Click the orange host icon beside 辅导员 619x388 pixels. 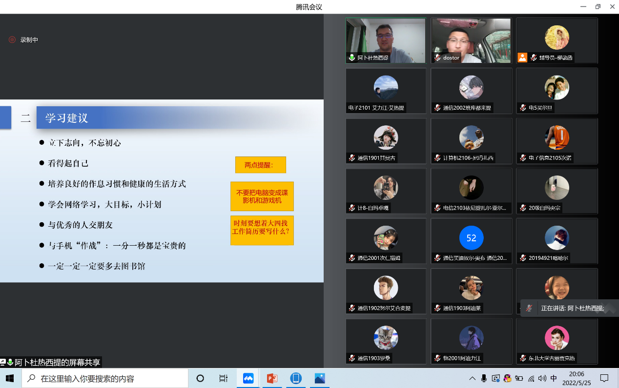tap(522, 58)
